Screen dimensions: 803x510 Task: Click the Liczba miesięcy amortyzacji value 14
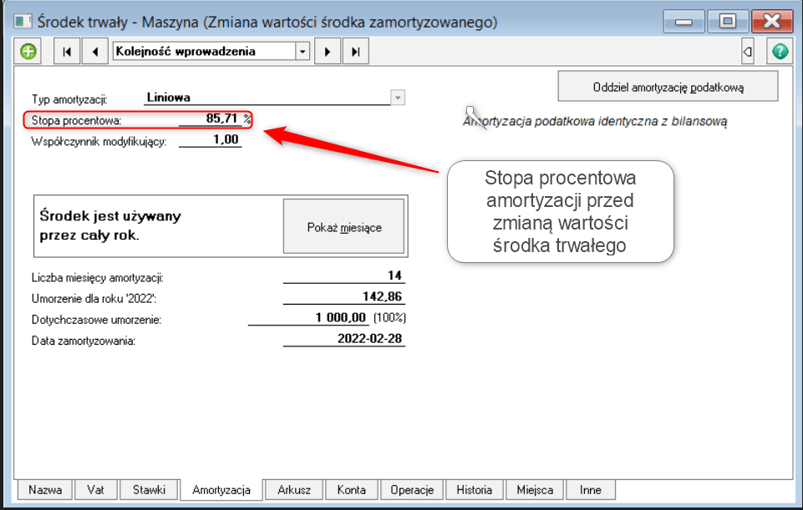click(x=343, y=275)
